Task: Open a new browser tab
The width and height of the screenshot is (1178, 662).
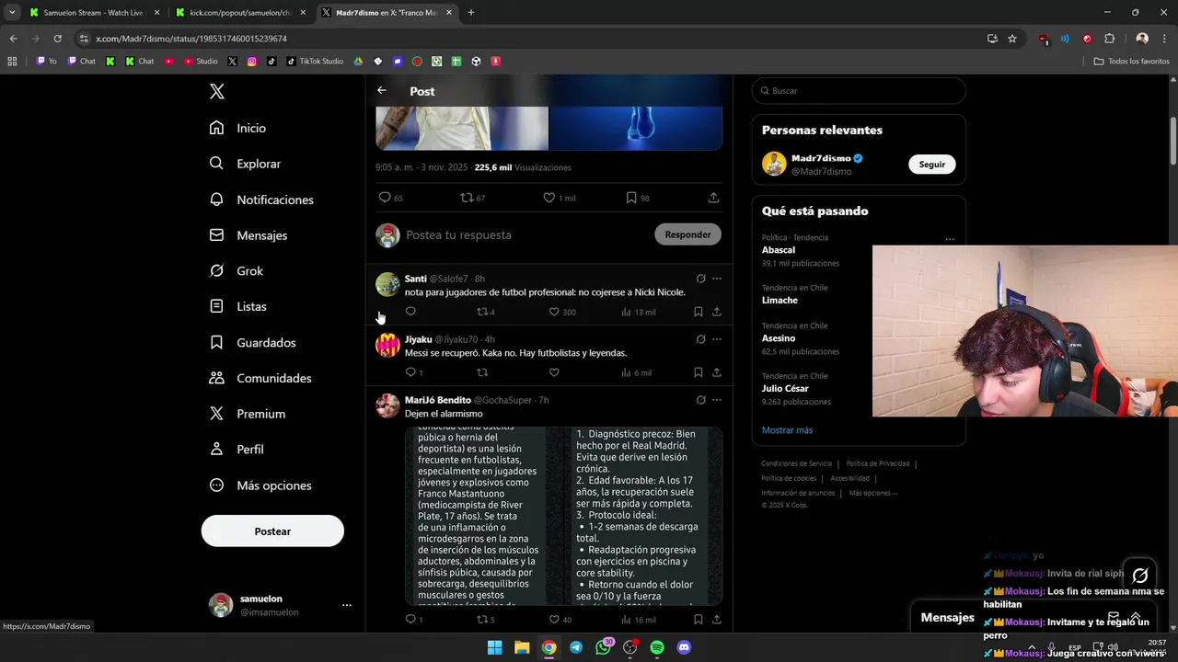Action: click(x=471, y=13)
